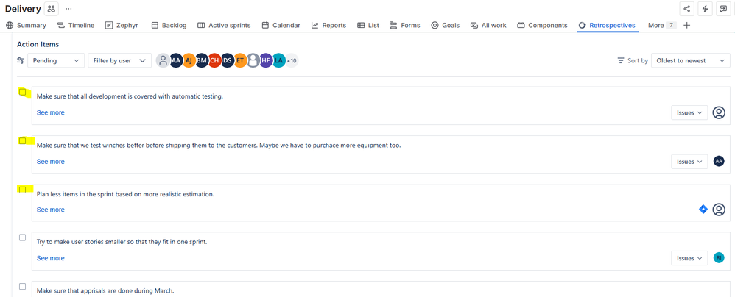Open the Forms tab
735x297 pixels.
pos(405,25)
